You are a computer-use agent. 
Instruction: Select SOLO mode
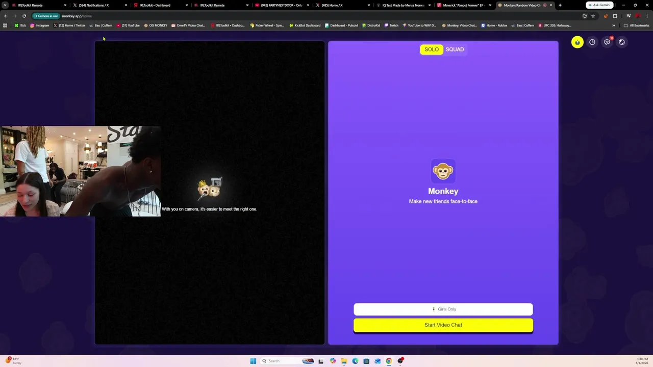[432, 49]
